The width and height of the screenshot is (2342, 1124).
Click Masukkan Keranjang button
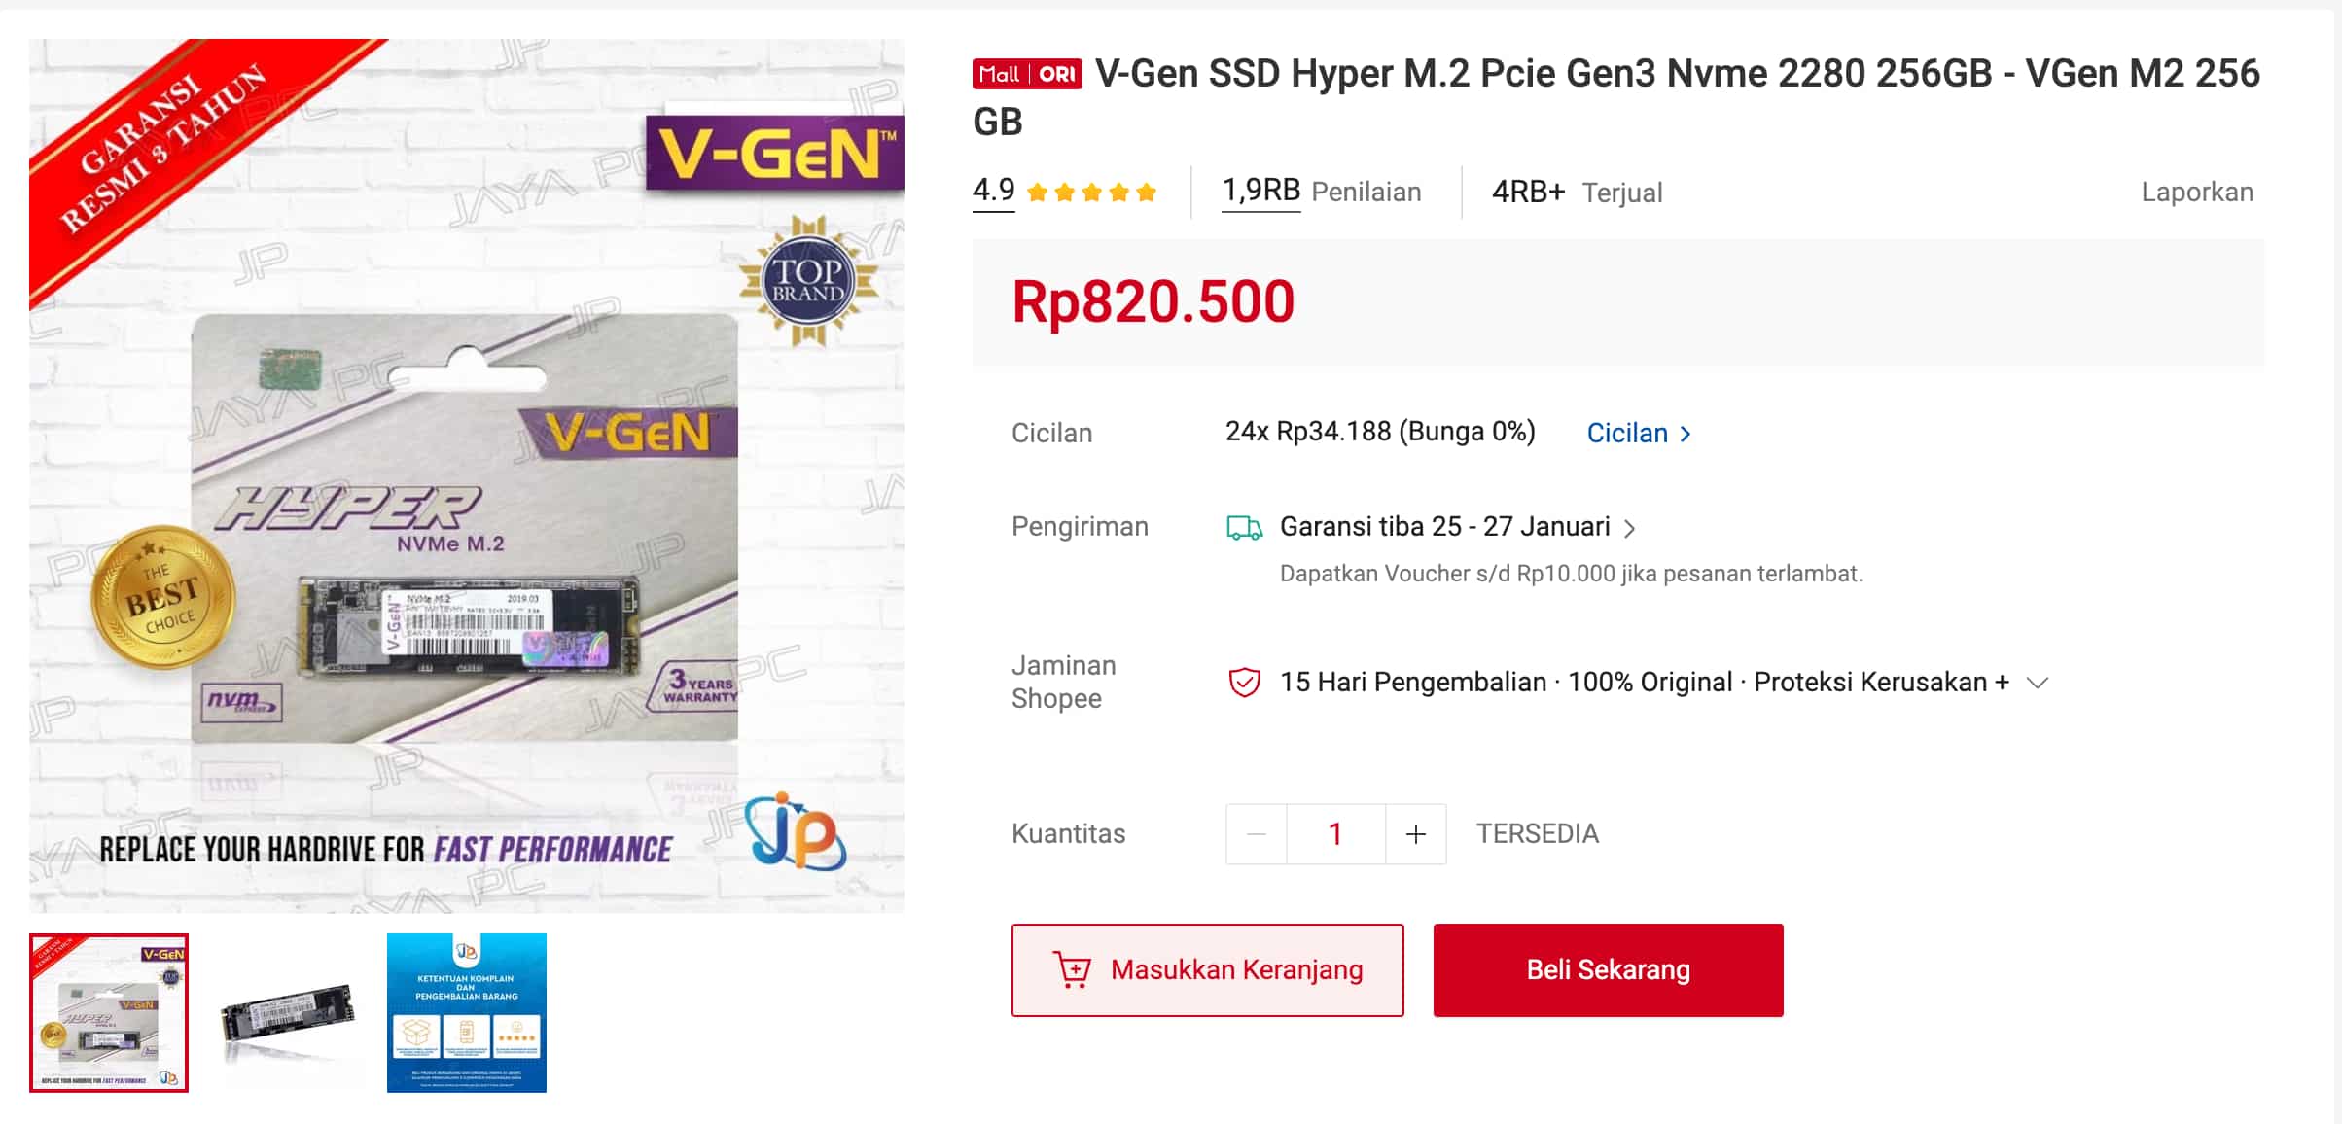tap(1207, 969)
